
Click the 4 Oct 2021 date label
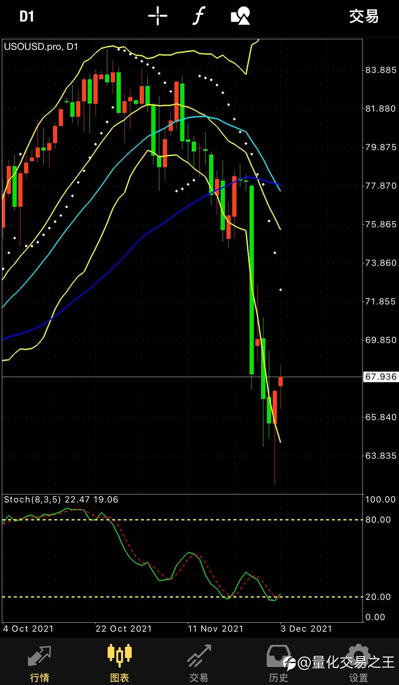pos(28,629)
